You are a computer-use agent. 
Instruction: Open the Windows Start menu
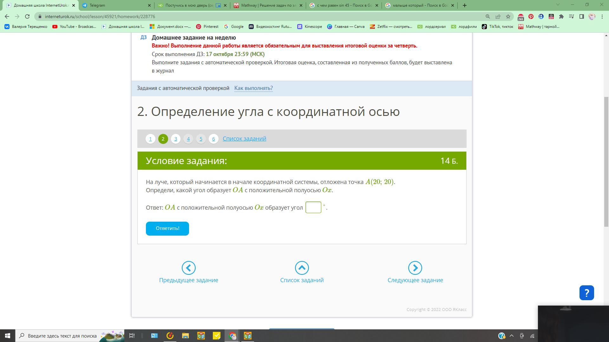click(x=8, y=336)
